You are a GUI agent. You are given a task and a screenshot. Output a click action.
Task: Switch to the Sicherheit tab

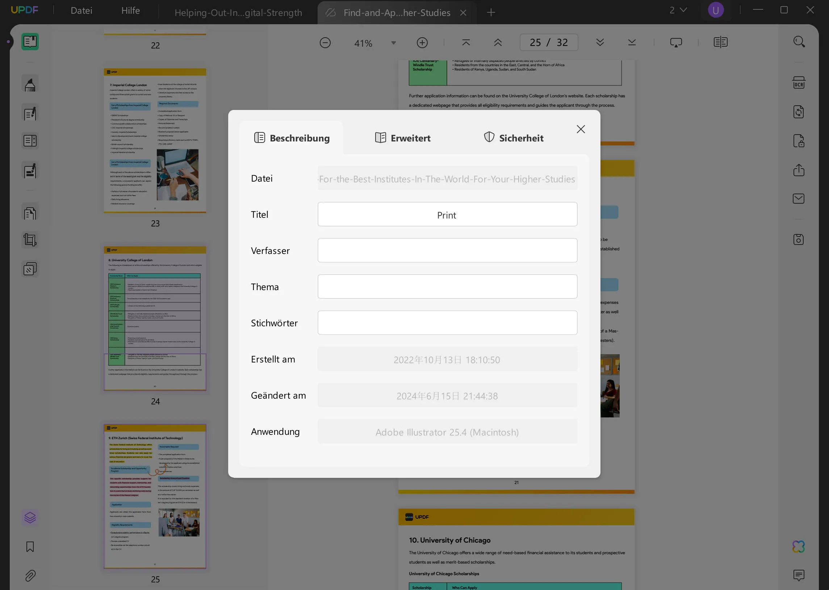(x=514, y=138)
